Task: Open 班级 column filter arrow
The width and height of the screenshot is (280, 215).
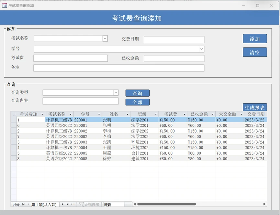Action: [156, 114]
